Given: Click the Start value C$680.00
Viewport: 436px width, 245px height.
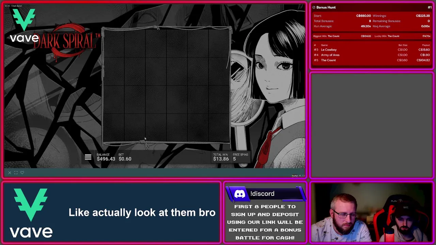Looking at the screenshot, I should (x=363, y=16).
